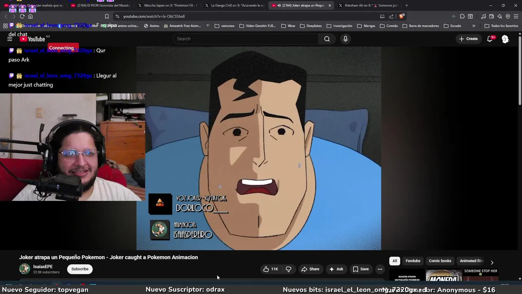Close the active Joker atrapa tab
522x294 pixels.
tap(330, 5)
